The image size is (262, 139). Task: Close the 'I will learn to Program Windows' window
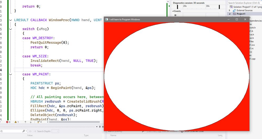245,20
